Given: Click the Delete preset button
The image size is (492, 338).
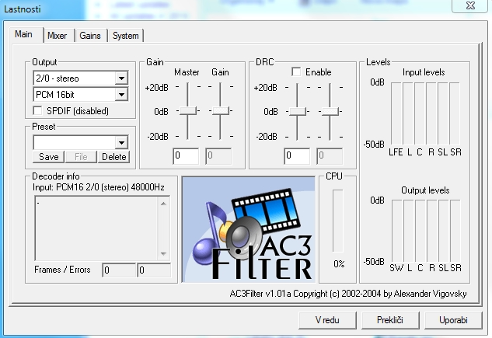Looking at the screenshot, I should (x=114, y=157).
